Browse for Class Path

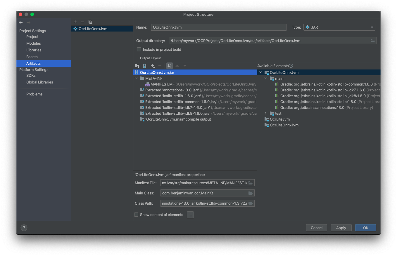click(251, 203)
